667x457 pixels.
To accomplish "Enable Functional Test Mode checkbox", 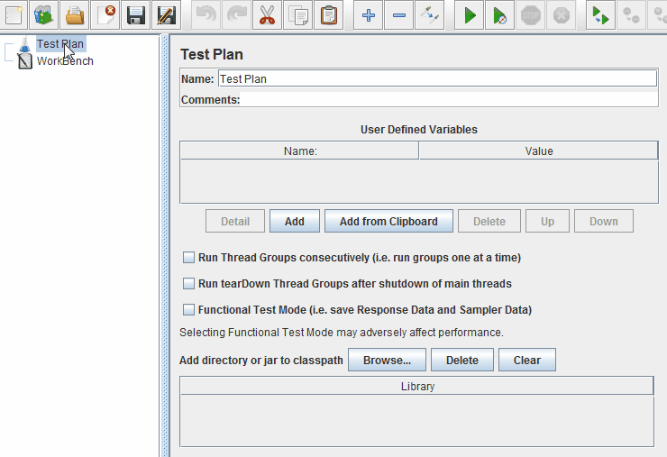I will [188, 309].
